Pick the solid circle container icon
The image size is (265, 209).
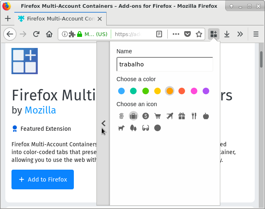click(x=158, y=128)
